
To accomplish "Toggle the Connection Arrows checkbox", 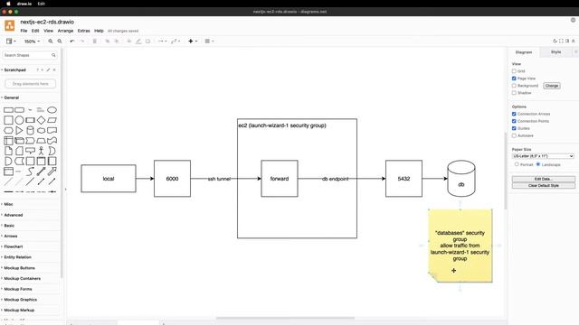I will [x=514, y=114].
